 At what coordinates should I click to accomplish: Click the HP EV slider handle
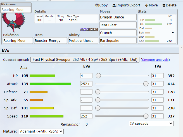[x=98, y=76]
